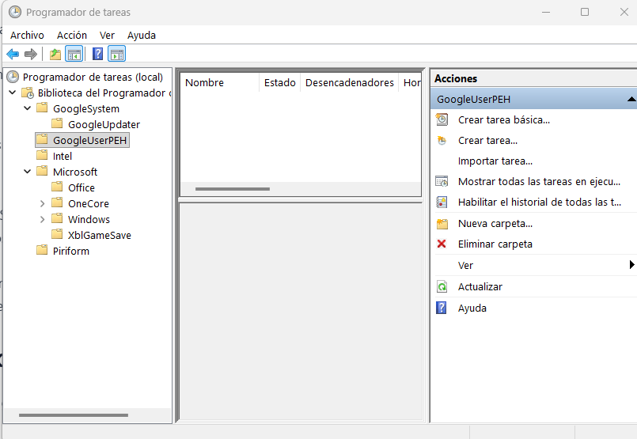Open Help from the toolbar question mark
Viewport: 637px width, 439px height.
(x=97, y=54)
